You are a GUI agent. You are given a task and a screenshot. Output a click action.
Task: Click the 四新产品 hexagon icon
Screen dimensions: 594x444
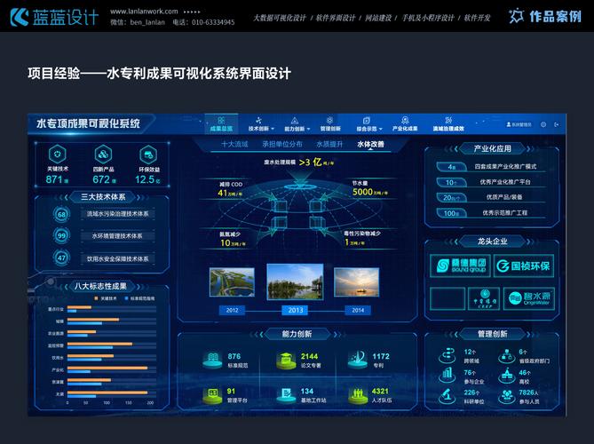point(103,152)
